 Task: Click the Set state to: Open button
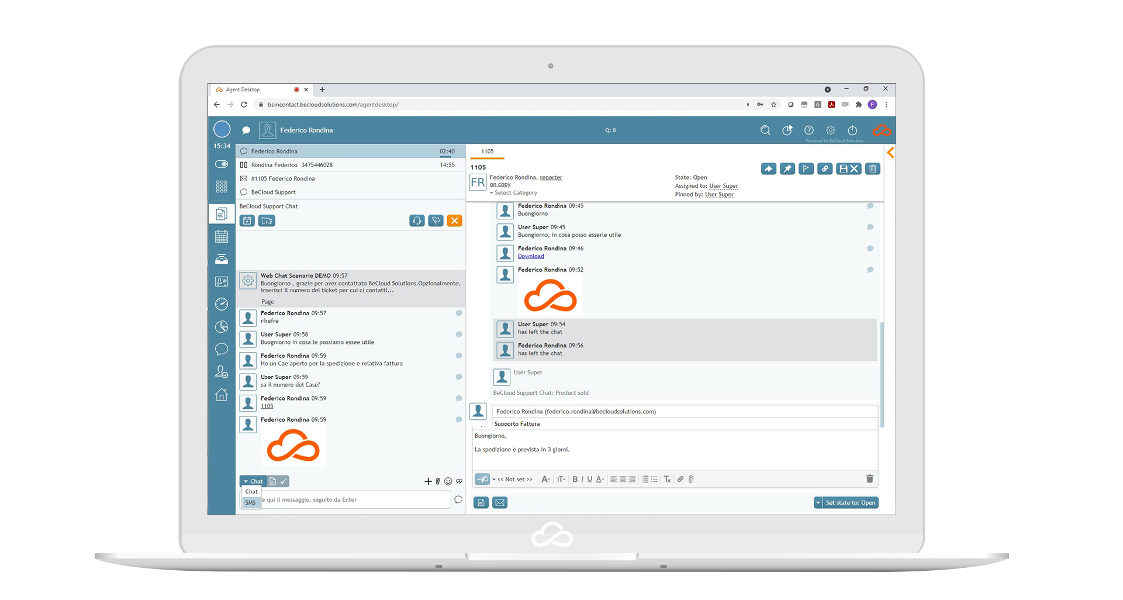click(x=851, y=503)
